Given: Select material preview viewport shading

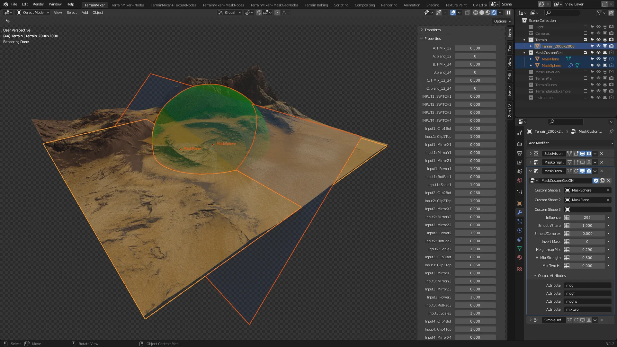Looking at the screenshot, I should [x=488, y=13].
